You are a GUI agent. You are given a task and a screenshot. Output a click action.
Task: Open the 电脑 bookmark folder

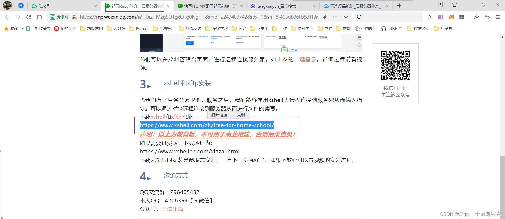click(325, 29)
